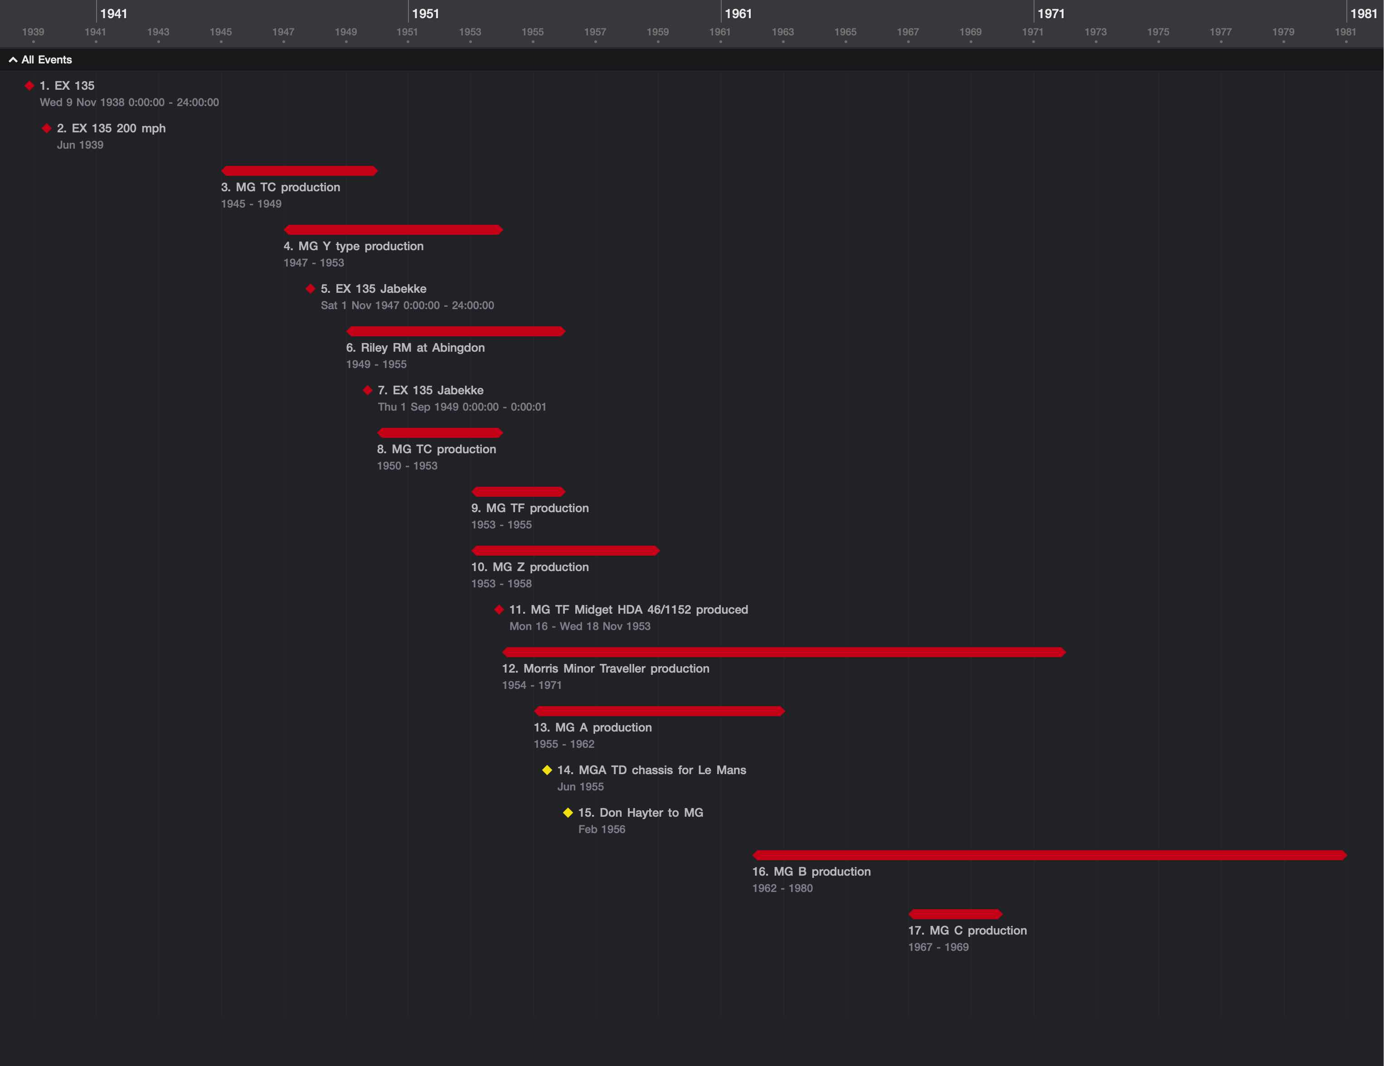Click the MG Y type production bar
Image resolution: width=1384 pixels, height=1066 pixels.
393,229
